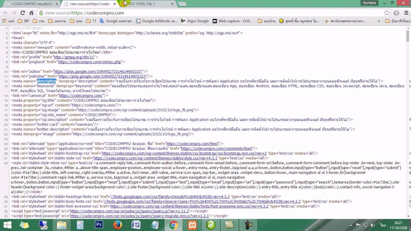Switch to the view-source tab
The width and height of the screenshot is (411, 231).
(x=90, y=4)
